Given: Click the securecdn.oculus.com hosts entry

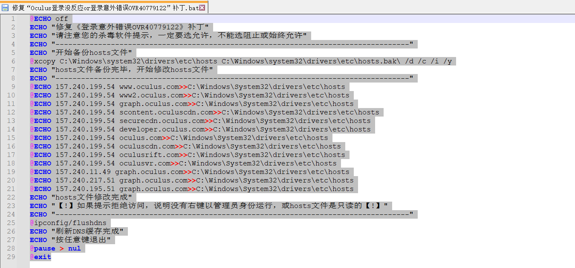Looking at the screenshot, I should [200, 121].
